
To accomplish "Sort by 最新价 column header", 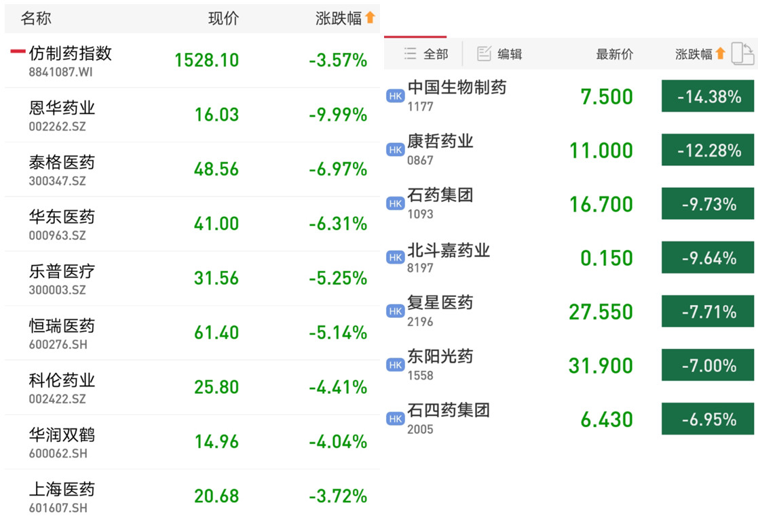I will pyautogui.click(x=614, y=54).
